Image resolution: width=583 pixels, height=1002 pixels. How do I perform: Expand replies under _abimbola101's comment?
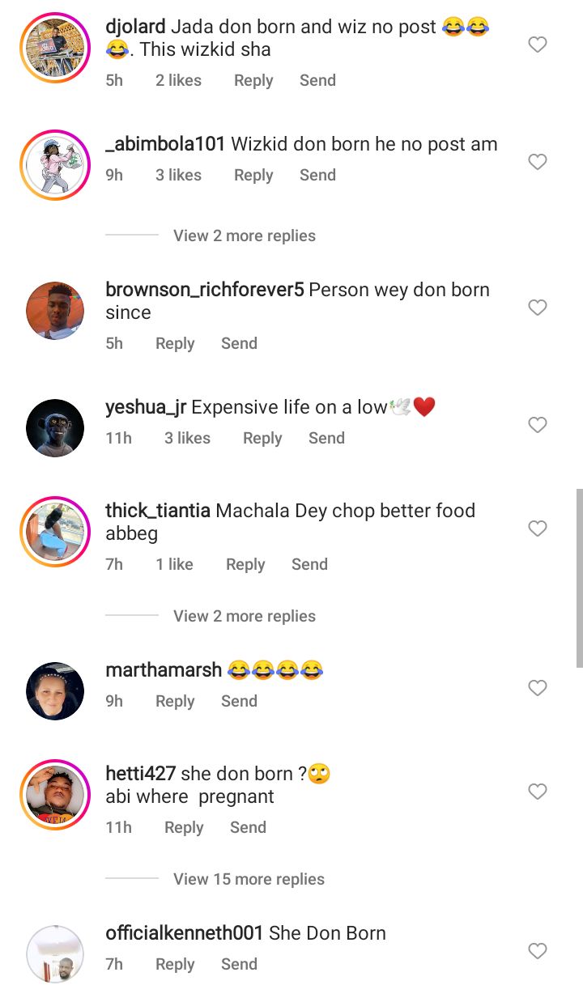244,236
